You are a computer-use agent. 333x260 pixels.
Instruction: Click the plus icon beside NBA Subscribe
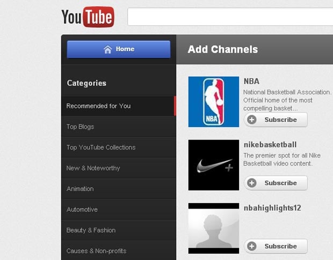252,120
